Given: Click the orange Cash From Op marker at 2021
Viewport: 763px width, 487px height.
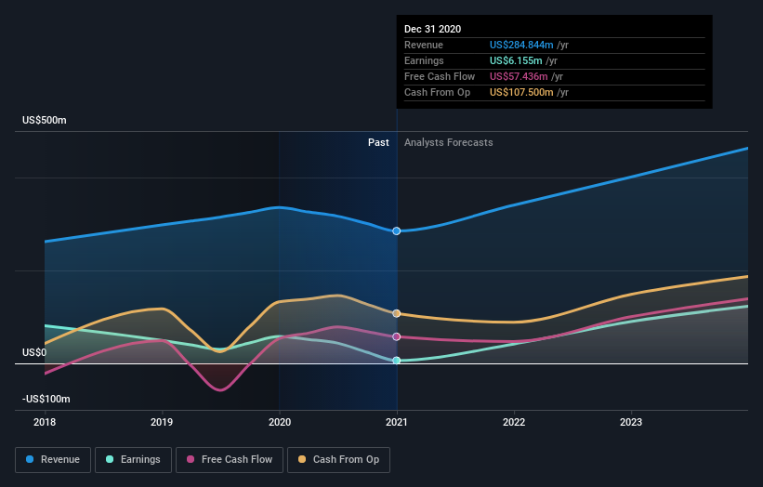Looking at the screenshot, I should point(397,313).
